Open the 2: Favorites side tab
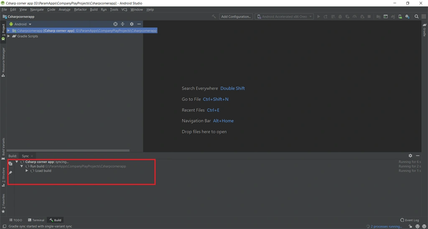The height and width of the screenshot is (229, 428). coord(3,204)
